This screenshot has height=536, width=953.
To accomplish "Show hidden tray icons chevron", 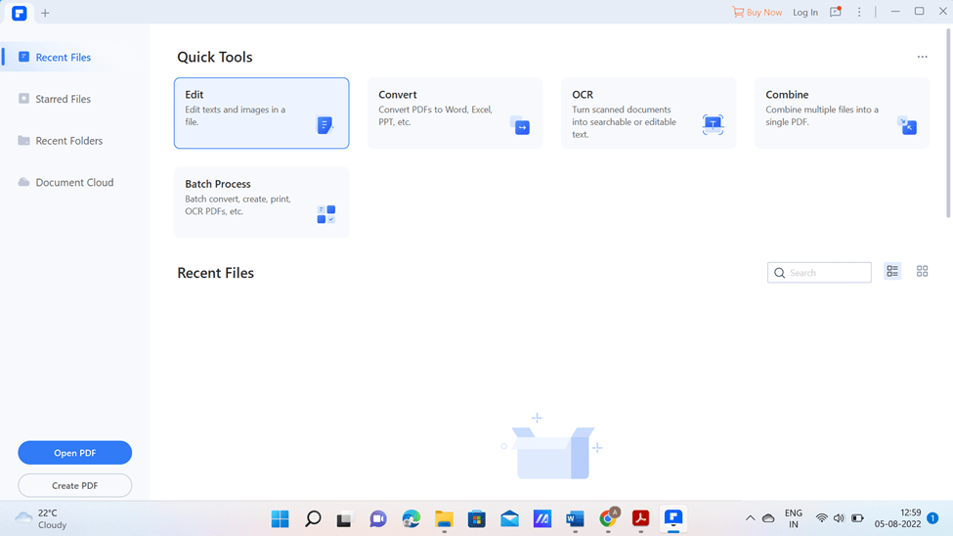I will coord(750,518).
